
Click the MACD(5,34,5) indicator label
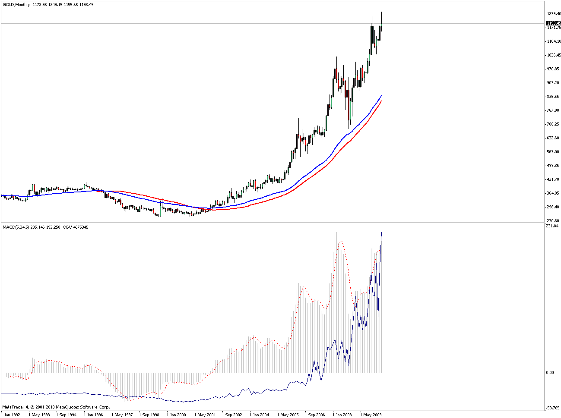(16, 227)
